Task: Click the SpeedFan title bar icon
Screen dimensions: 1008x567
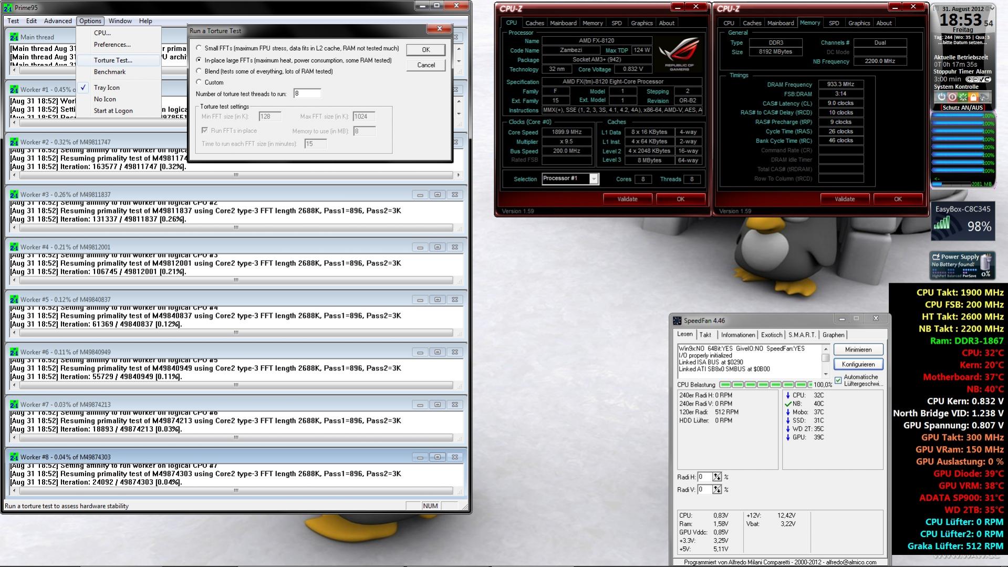Action: click(678, 321)
